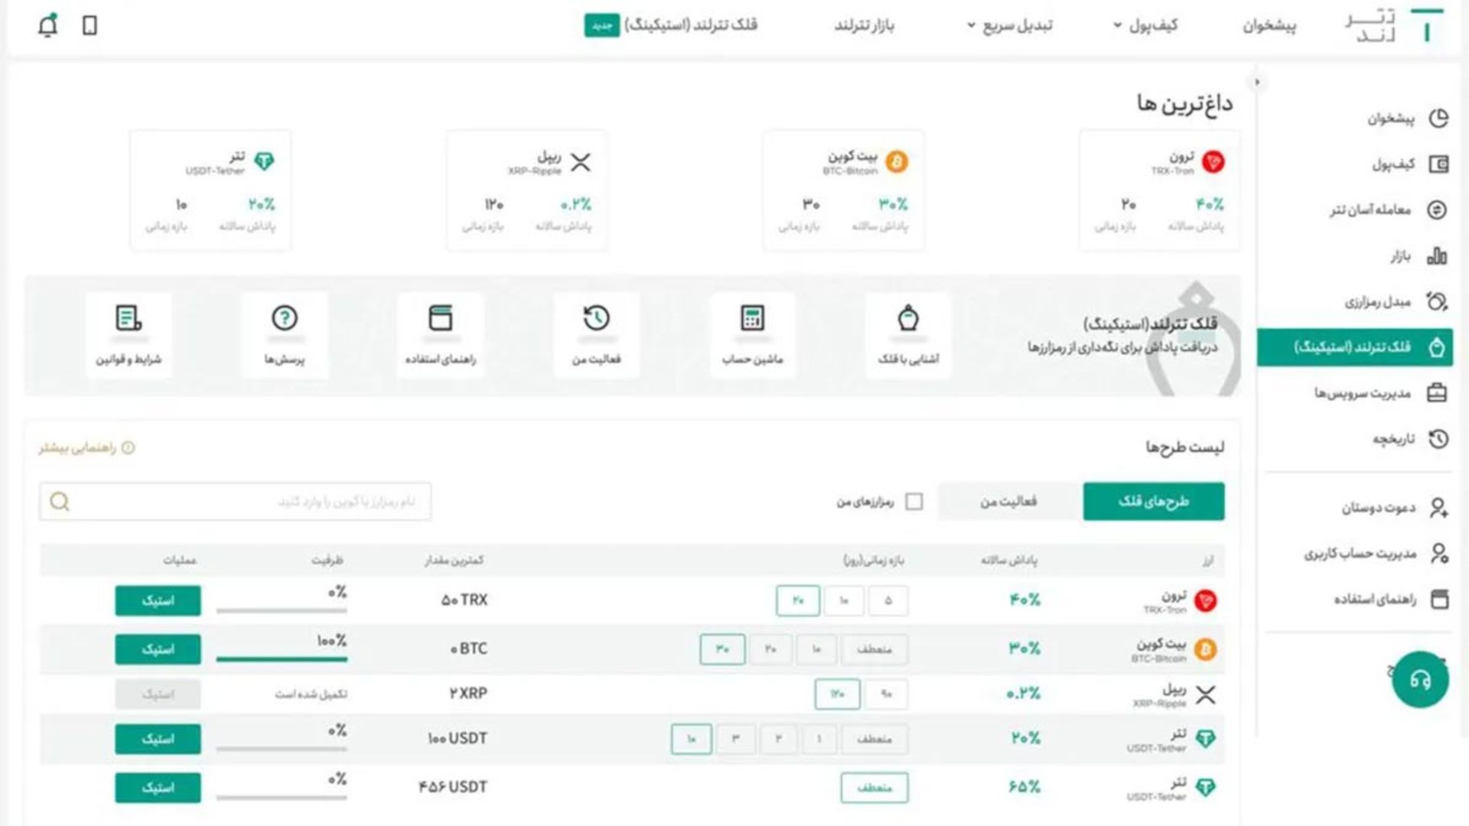Open the My Activity clock icon tile
This screenshot has height=826, width=1469.
coord(596,334)
